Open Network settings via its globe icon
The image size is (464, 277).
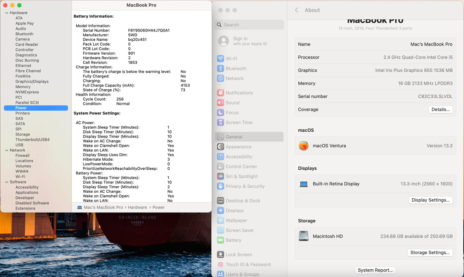(221, 78)
